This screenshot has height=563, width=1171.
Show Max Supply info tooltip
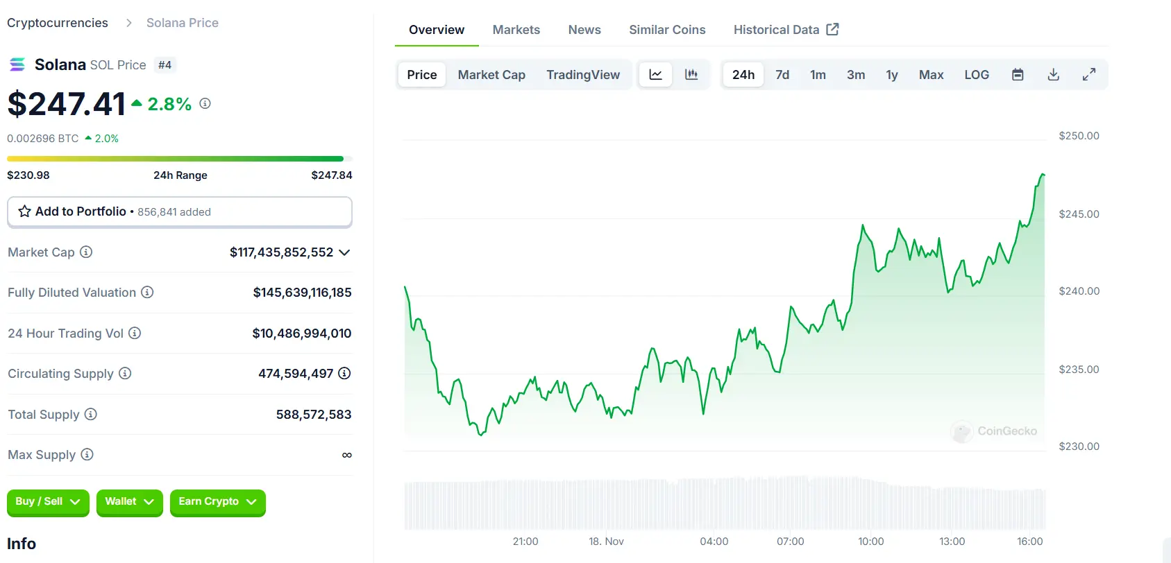point(87,454)
